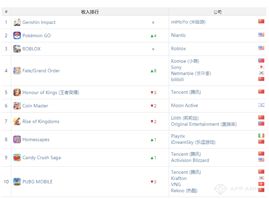Image resolution: width=269 pixels, height=199 pixels.
Task: Open Moon Active company link
Action: tap(184, 106)
